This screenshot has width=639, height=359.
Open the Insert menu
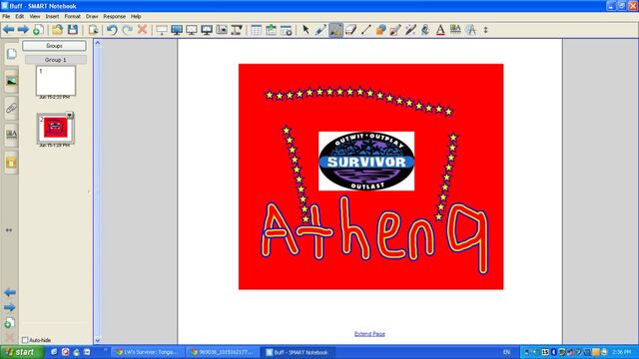[52, 16]
